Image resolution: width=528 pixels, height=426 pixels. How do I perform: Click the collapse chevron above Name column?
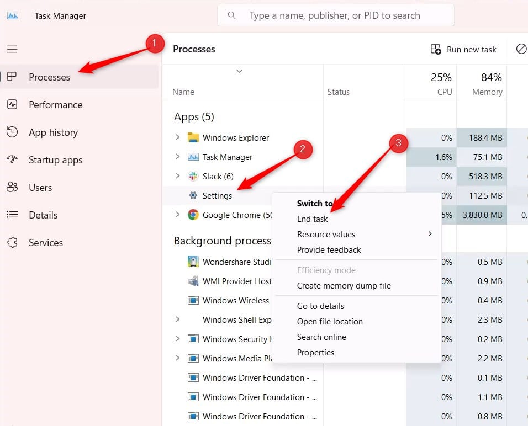(239, 71)
